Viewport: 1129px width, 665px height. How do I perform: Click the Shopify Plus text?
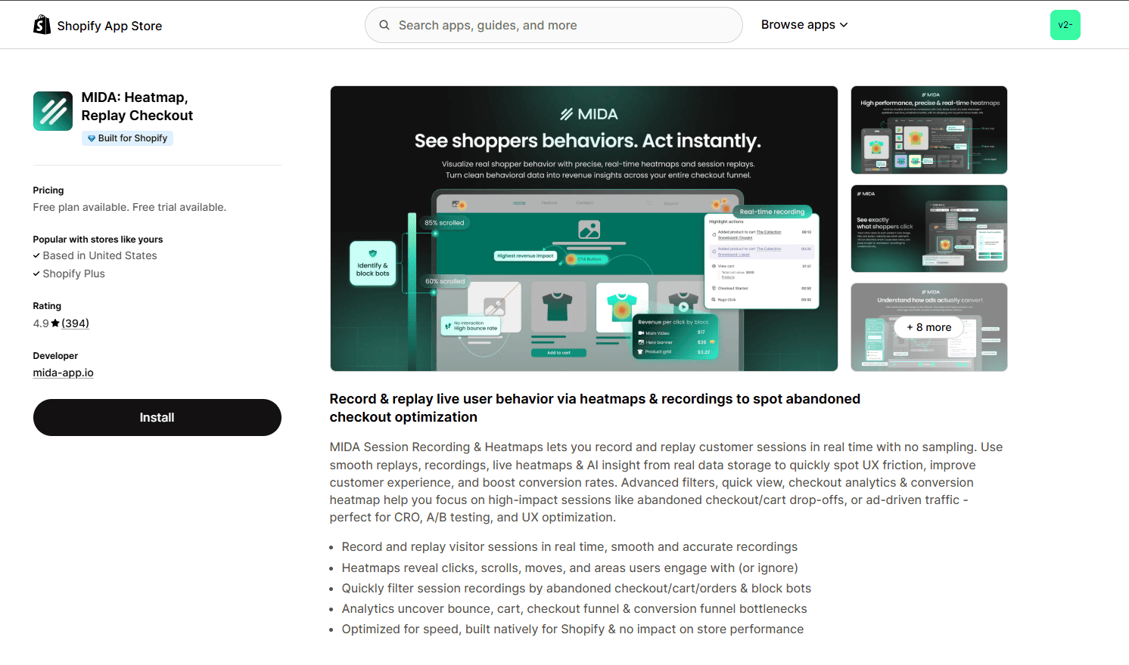(x=74, y=274)
